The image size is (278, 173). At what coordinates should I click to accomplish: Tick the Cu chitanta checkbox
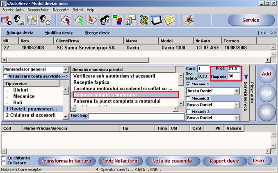click(4, 158)
